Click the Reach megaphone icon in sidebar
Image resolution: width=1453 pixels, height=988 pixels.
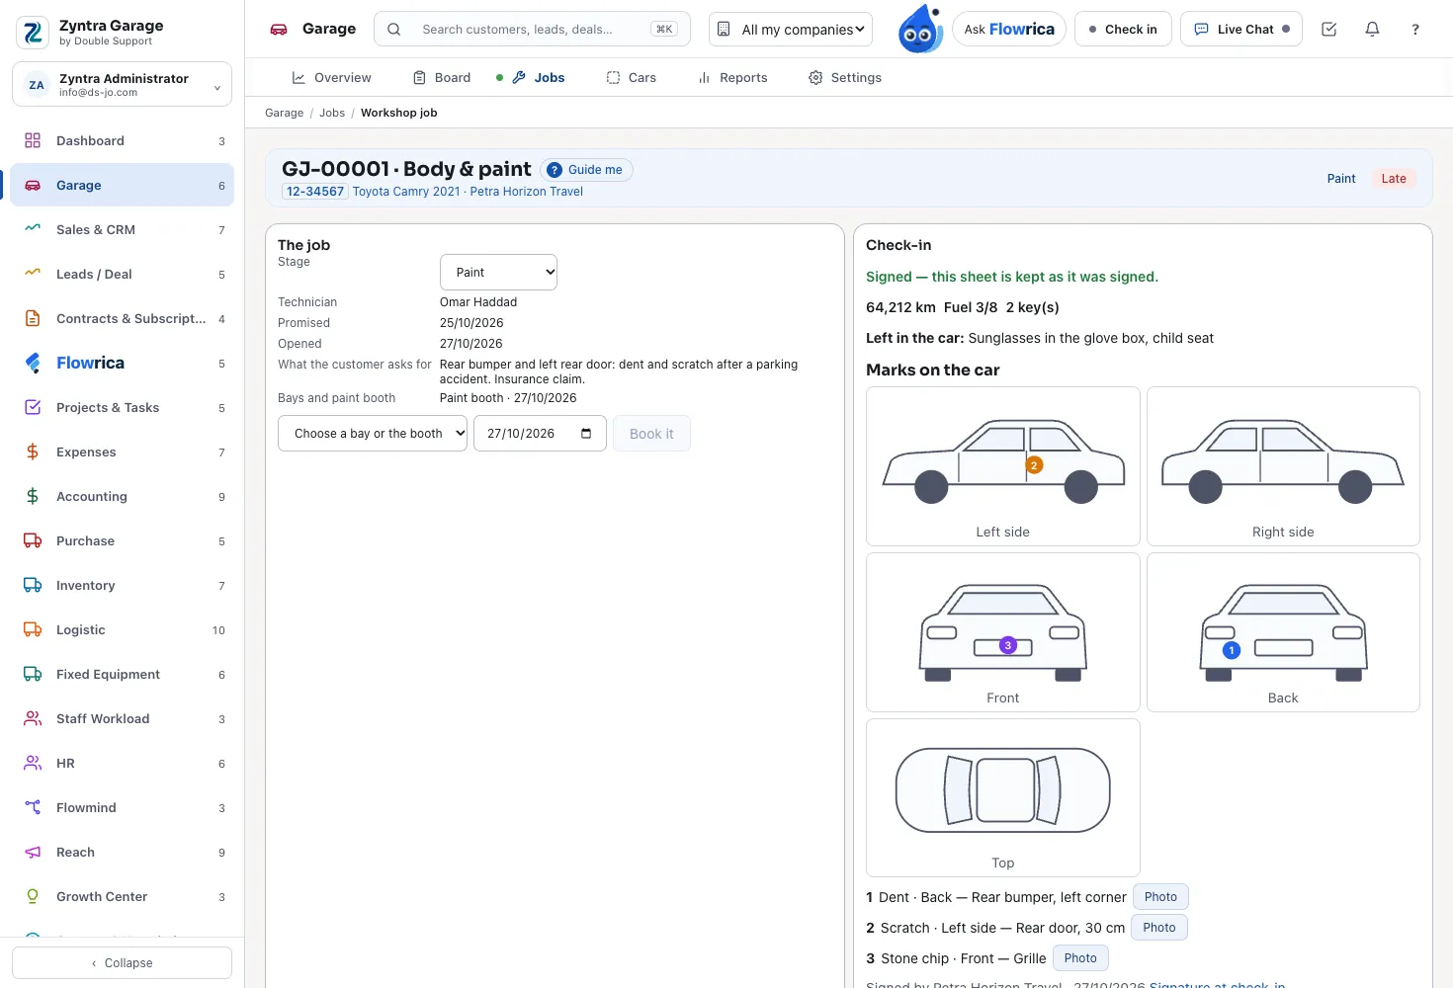(x=33, y=852)
